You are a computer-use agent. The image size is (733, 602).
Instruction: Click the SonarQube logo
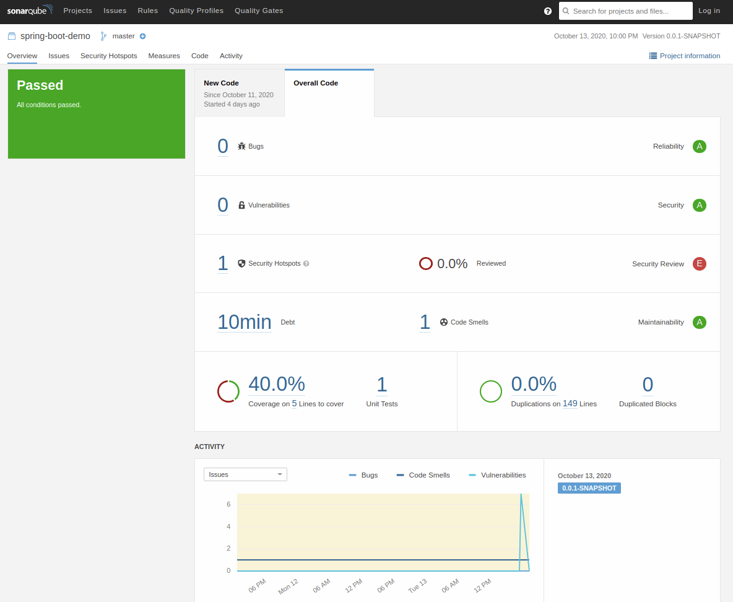pyautogui.click(x=30, y=11)
